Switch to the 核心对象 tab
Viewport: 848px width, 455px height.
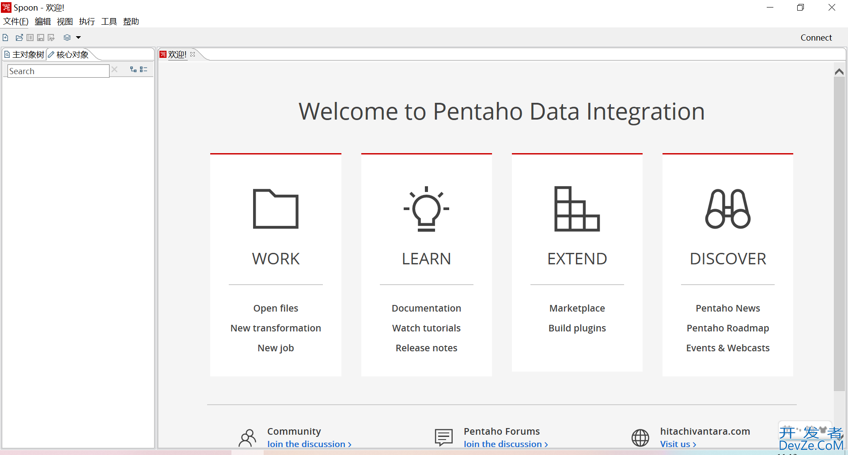(x=68, y=54)
